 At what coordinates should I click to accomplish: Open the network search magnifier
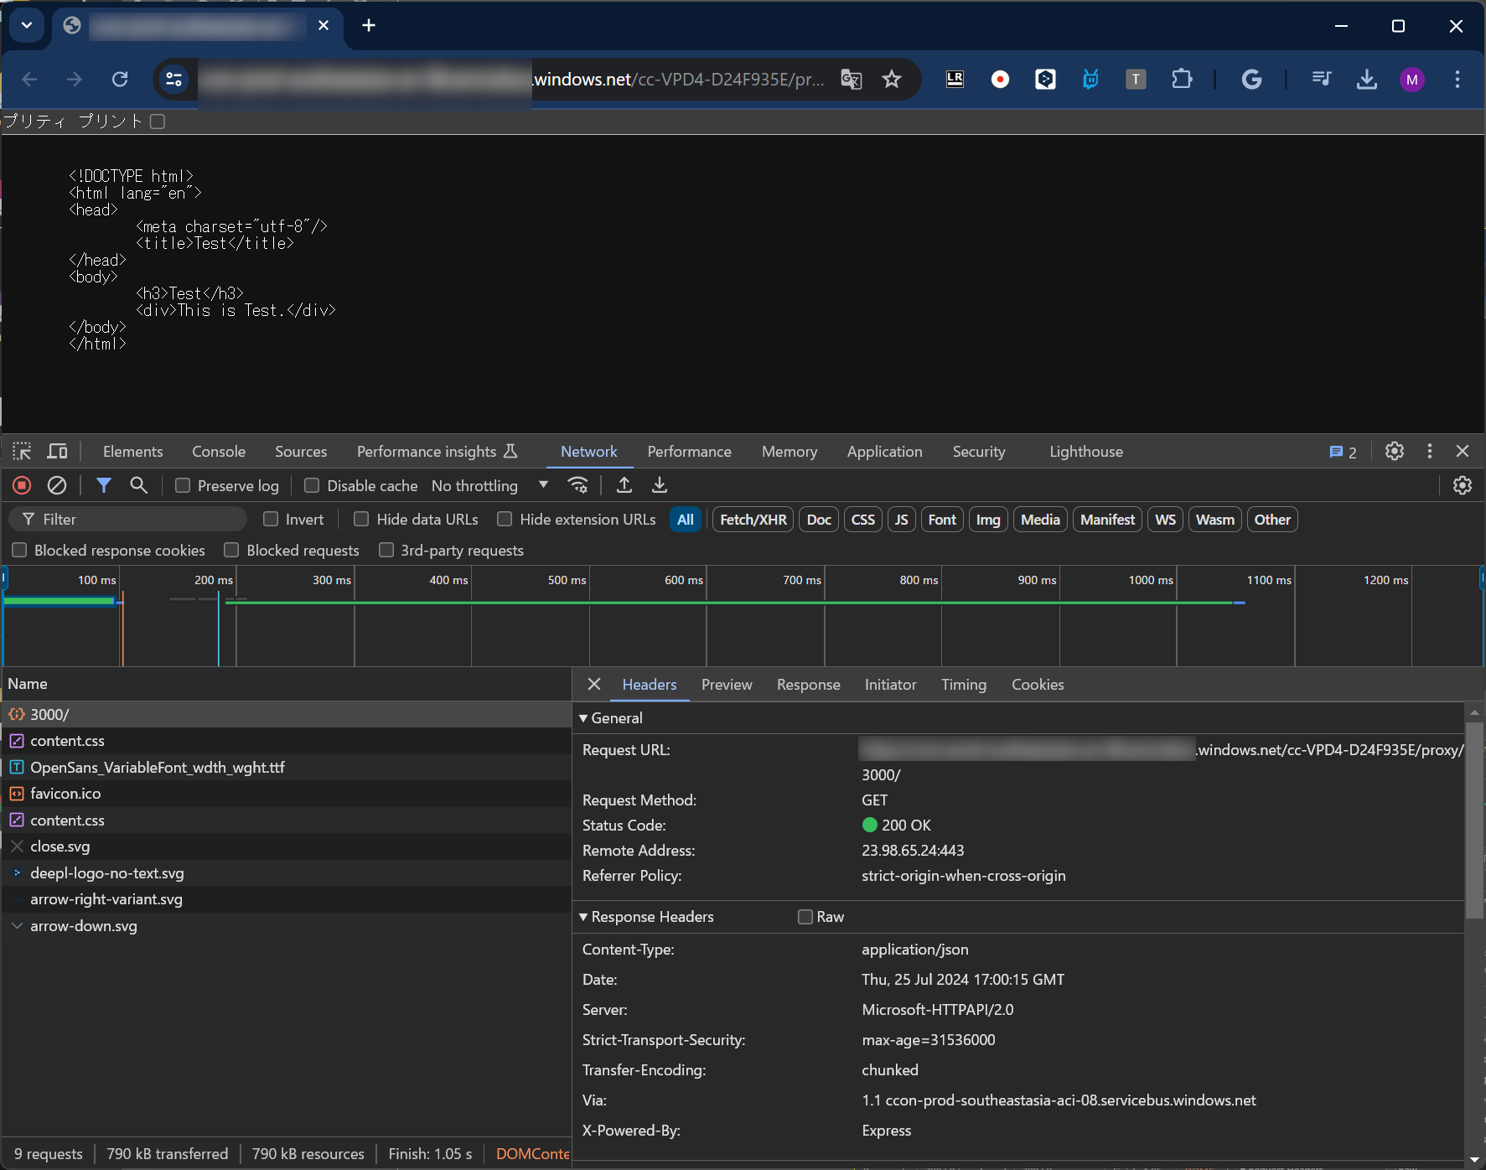(x=139, y=485)
